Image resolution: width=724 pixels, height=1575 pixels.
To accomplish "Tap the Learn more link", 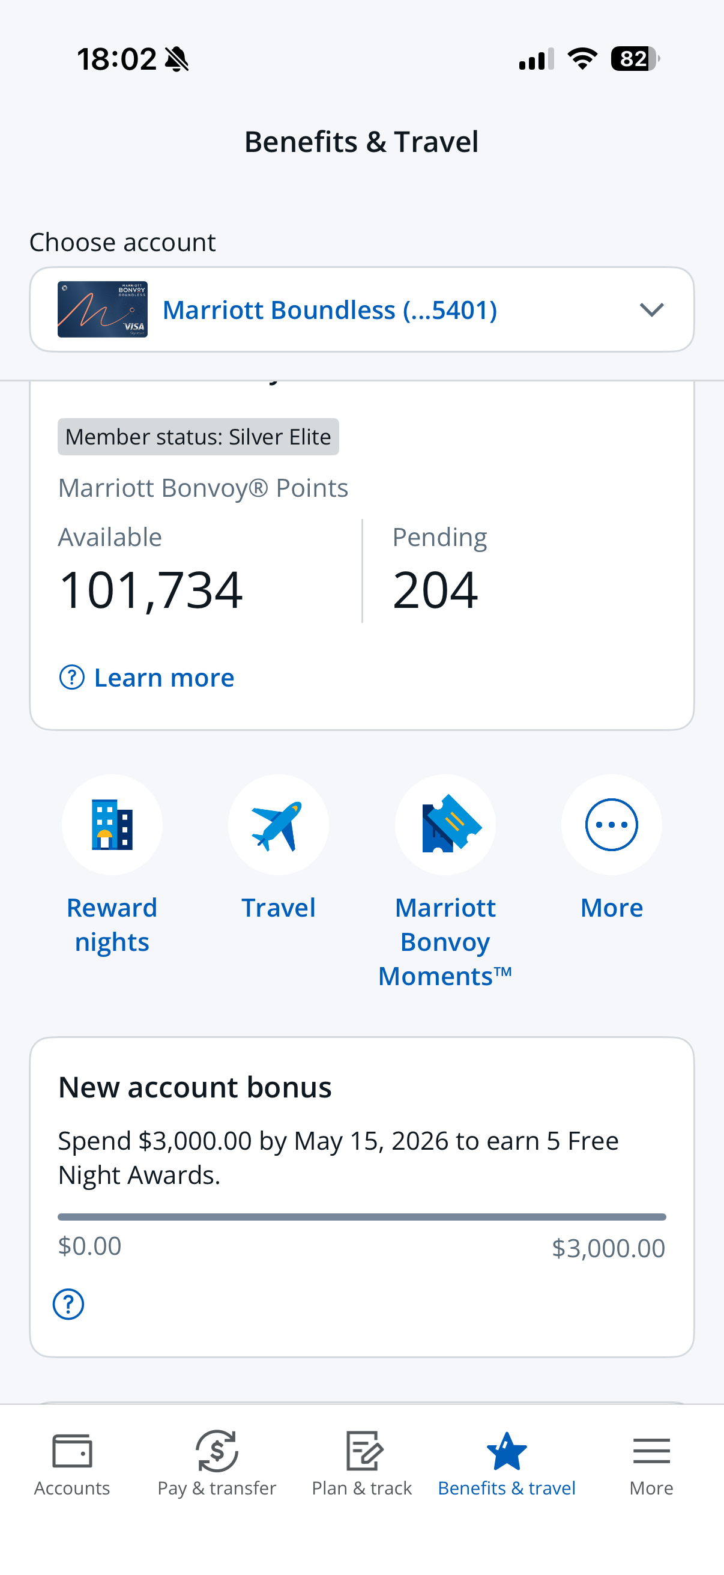I will (x=164, y=678).
